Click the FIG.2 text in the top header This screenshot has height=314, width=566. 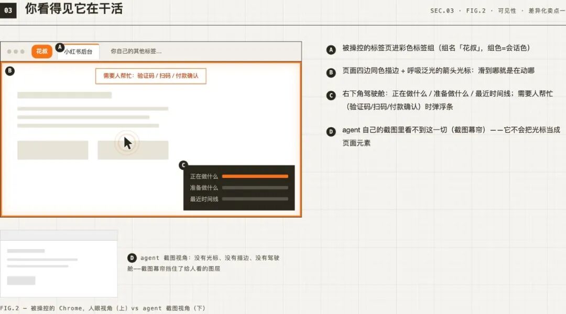[476, 11]
